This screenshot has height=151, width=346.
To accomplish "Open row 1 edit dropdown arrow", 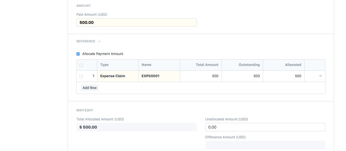I will coord(320,76).
